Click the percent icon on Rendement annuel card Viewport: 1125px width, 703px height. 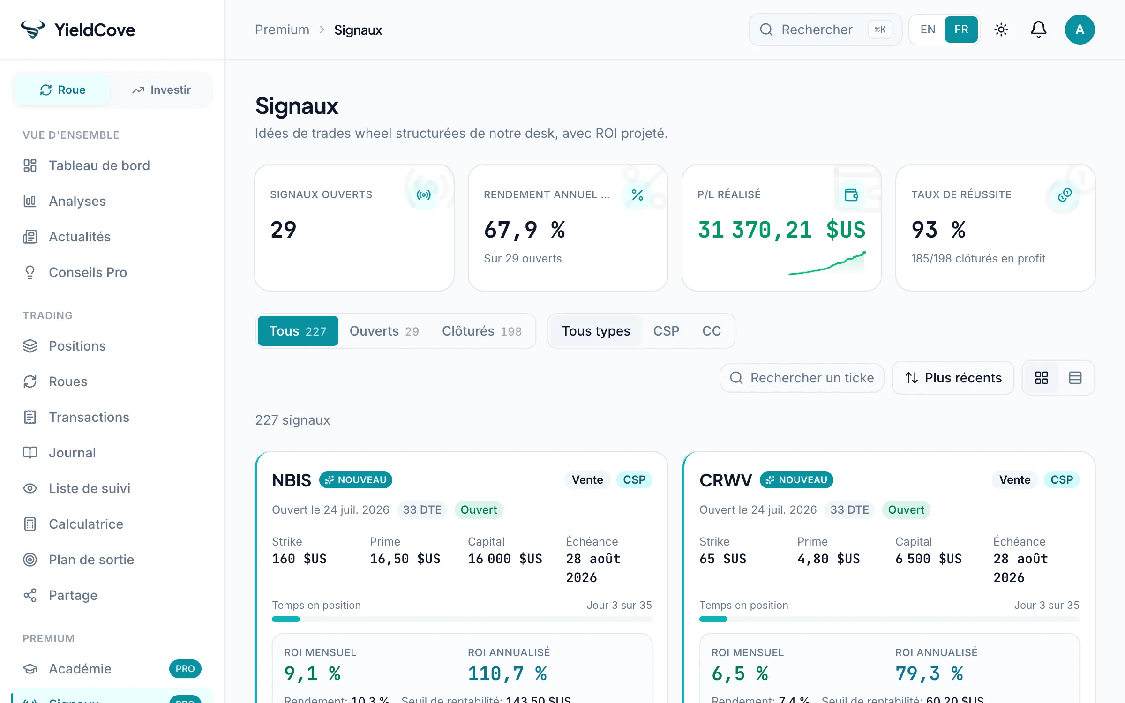[x=637, y=195]
